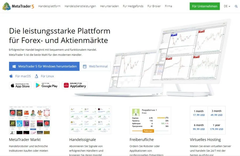Click the MetaTrader Markt products thumbnail

point(30,120)
